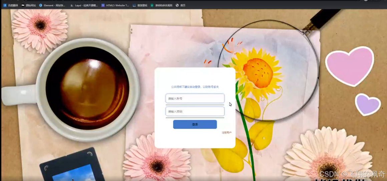Click the 公共场所不建议自动登录 notice text
Screen dimensions: 387x181
(x=195, y=87)
